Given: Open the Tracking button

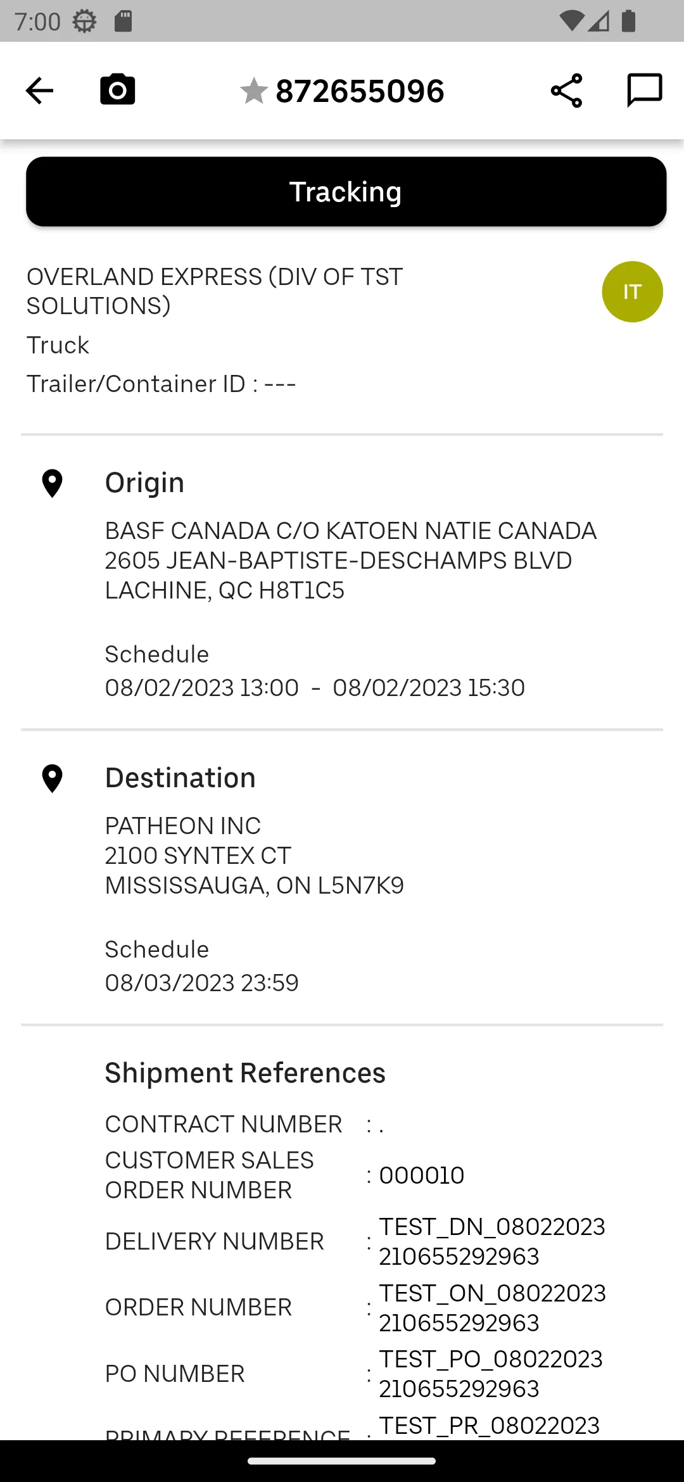Looking at the screenshot, I should (x=346, y=192).
